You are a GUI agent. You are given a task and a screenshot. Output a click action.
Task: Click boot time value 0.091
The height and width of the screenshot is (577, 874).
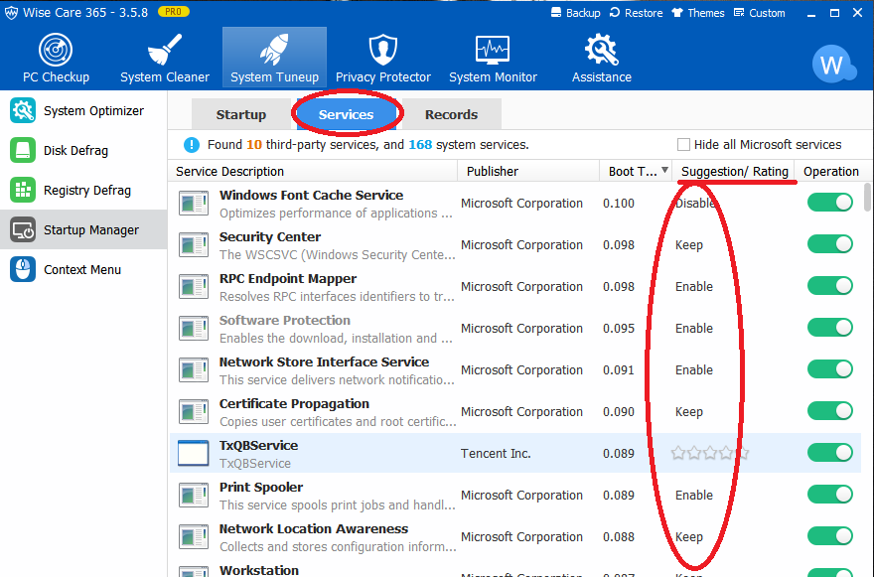click(x=618, y=370)
